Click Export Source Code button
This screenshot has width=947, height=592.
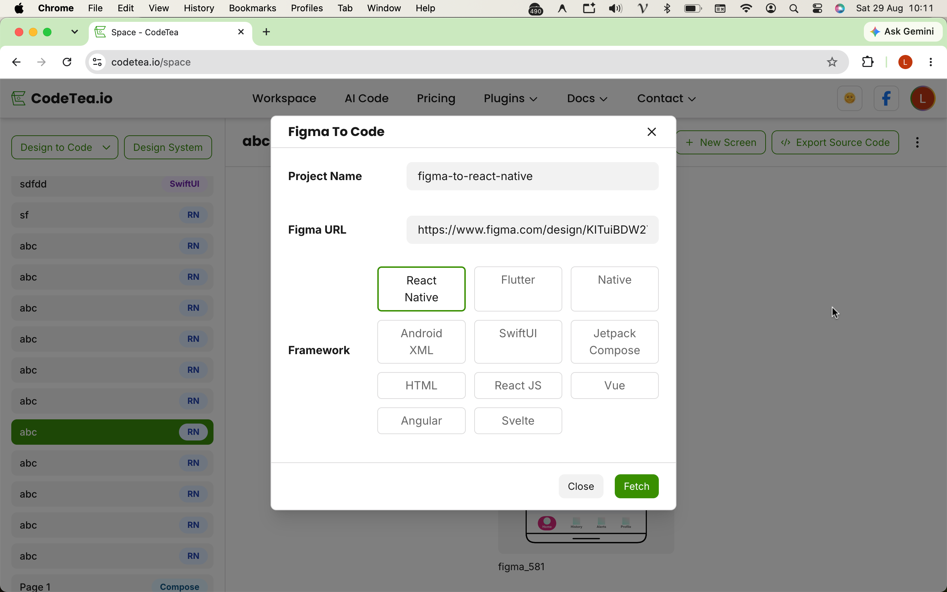pyautogui.click(x=835, y=142)
